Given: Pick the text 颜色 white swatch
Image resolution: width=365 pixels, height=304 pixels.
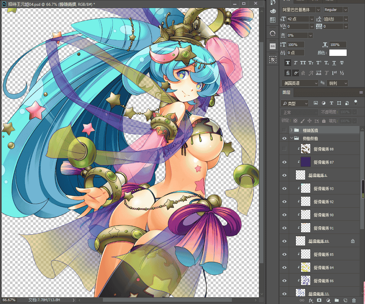Looking at the screenshot, I should coord(338,53).
